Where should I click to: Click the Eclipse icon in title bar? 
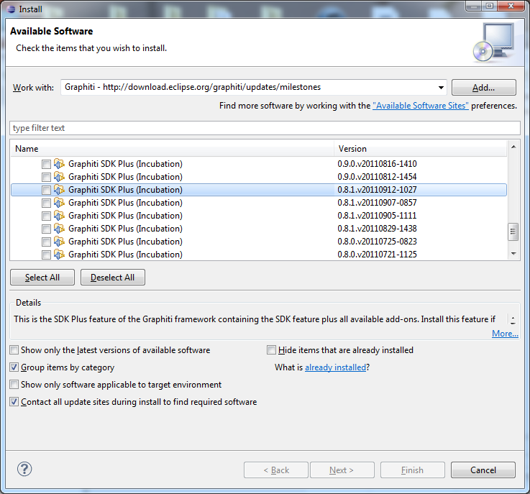[x=11, y=9]
